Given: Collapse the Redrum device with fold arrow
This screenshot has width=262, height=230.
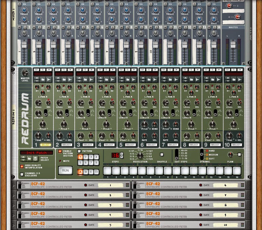Looking at the screenshot, I should pos(14,73).
